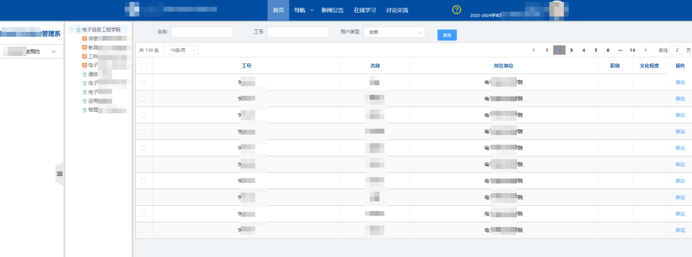Go to previous page with left arrow

tap(534, 50)
